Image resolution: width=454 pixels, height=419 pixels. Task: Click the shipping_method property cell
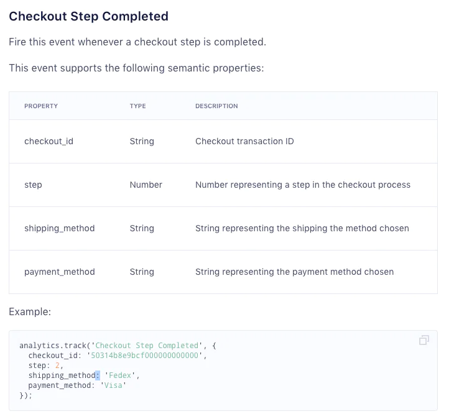coord(59,228)
